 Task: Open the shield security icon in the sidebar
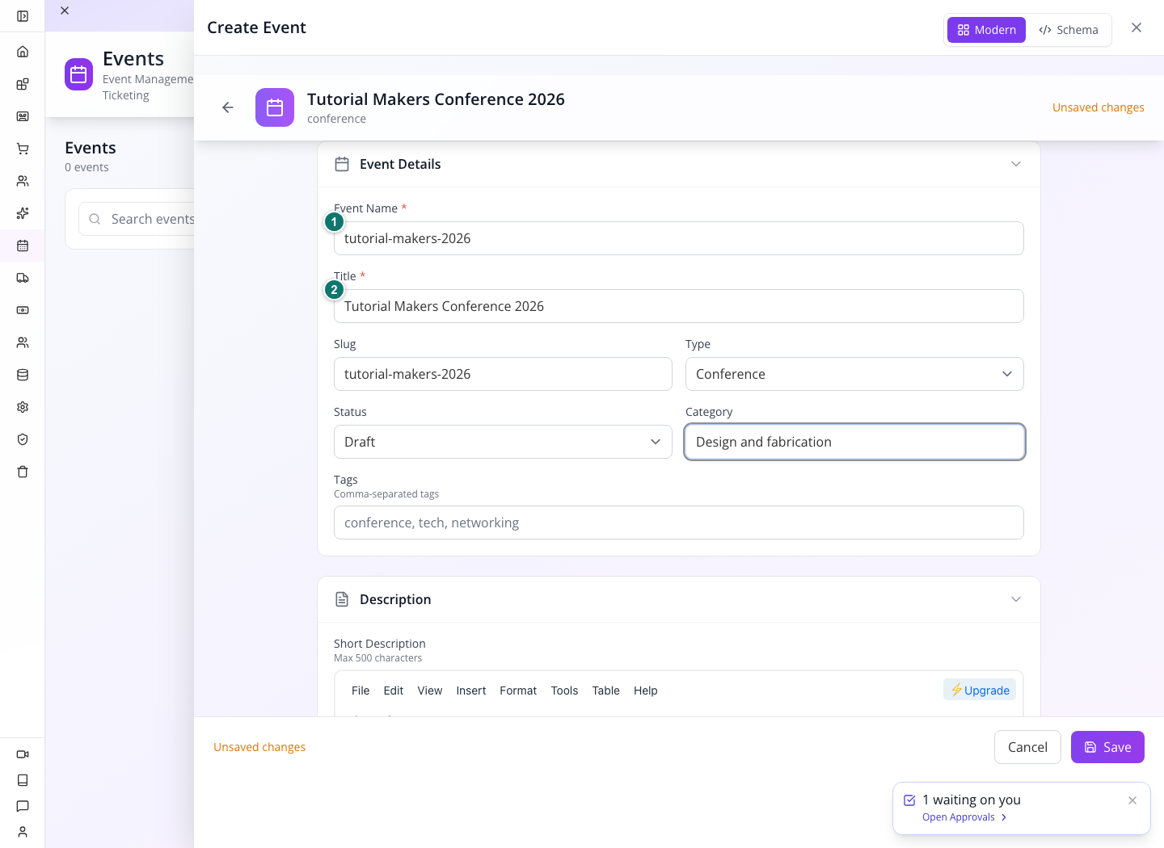23,439
